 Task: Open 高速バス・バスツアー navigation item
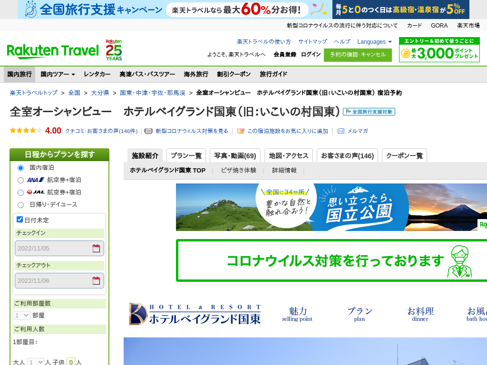pyautogui.click(x=147, y=74)
